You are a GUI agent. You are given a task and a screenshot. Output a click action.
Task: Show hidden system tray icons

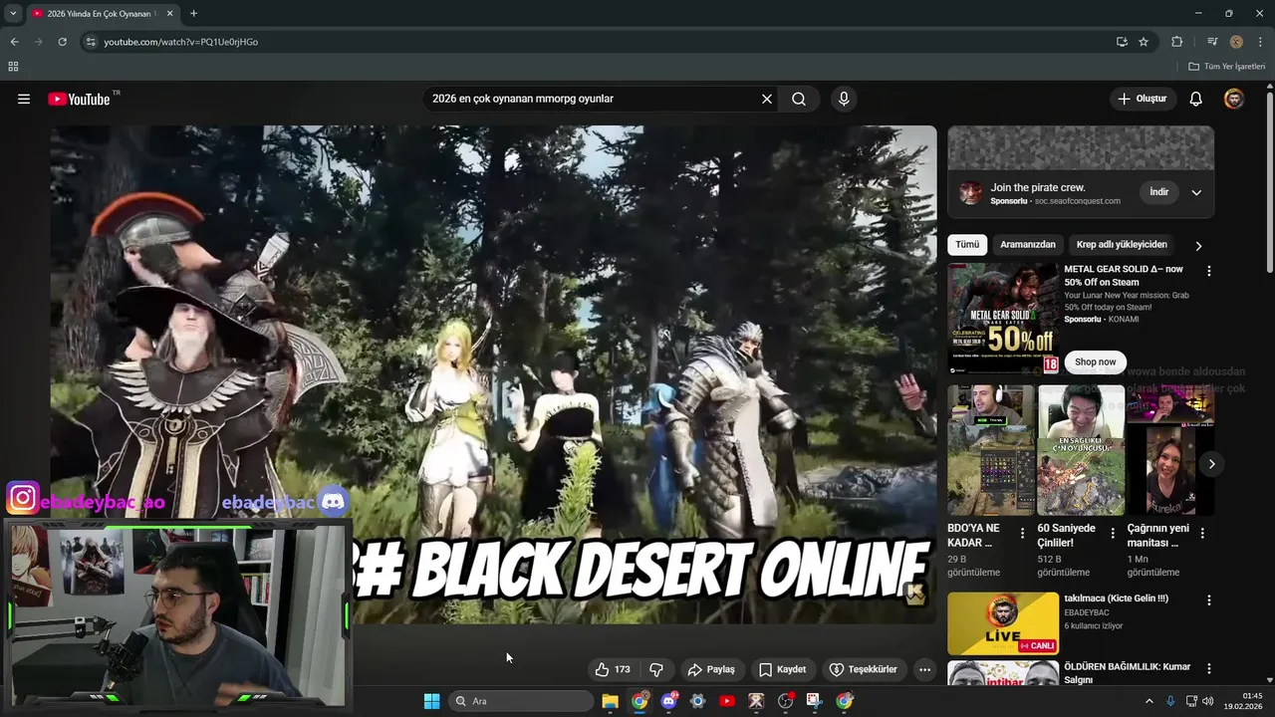pyautogui.click(x=1148, y=701)
